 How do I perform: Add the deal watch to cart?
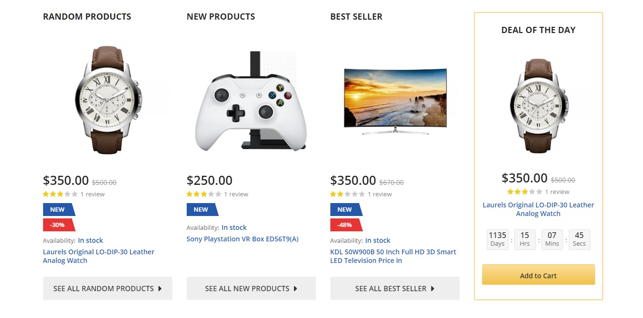point(538,275)
